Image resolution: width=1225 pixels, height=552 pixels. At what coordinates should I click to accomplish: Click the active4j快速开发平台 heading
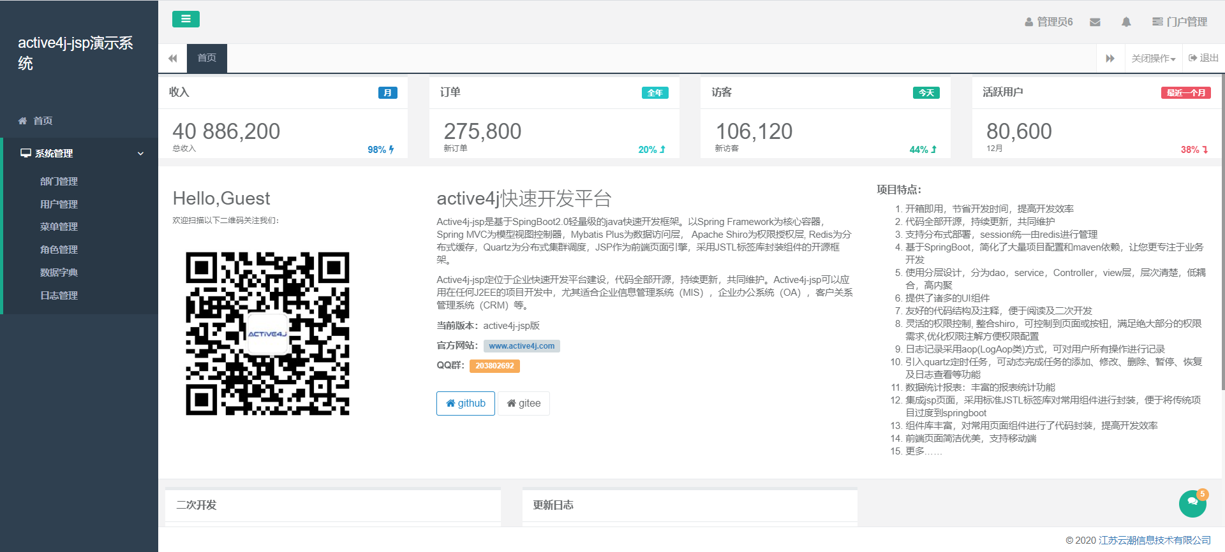coord(524,199)
